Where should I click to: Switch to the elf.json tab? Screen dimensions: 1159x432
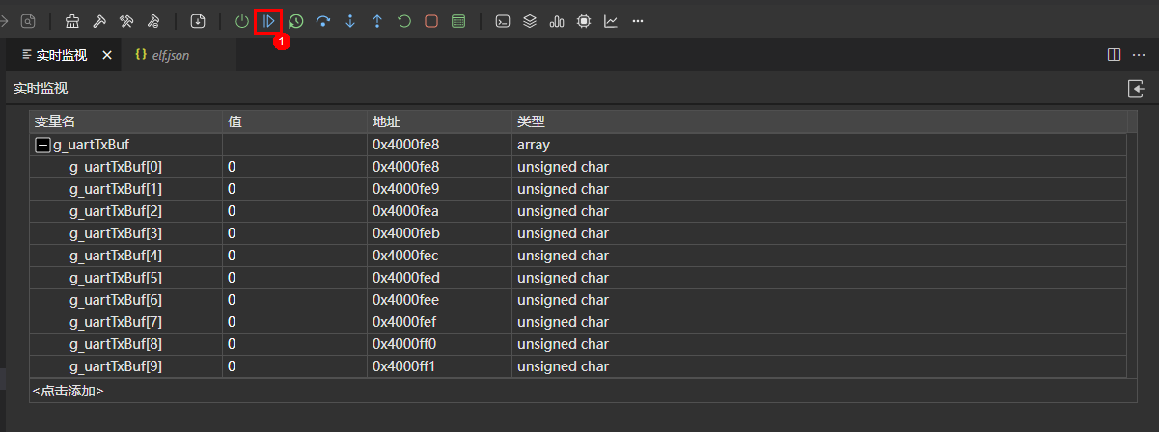click(x=170, y=55)
